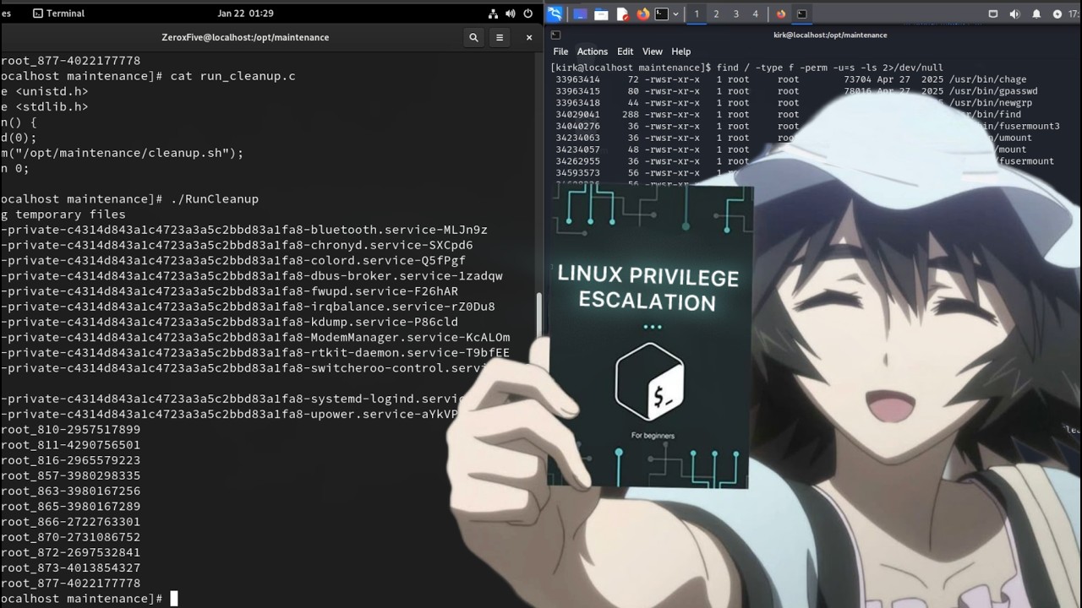The image size is (1082, 608).
Task: Click the './RunCleanup' command line
Action: pyautogui.click(x=215, y=199)
